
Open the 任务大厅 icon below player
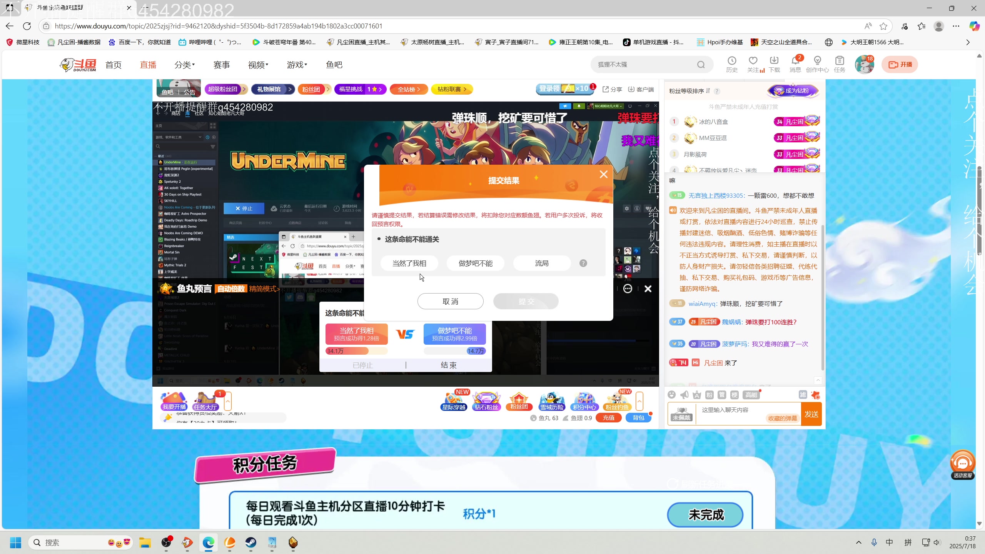point(206,402)
